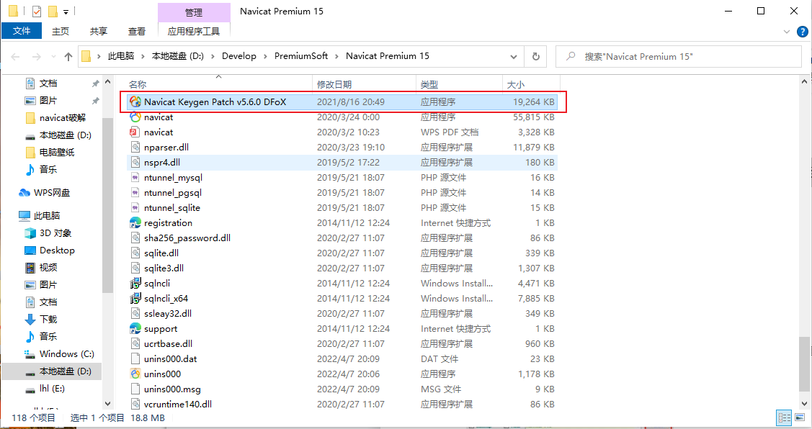Select the navicat WPS PDF document icon
812x429 pixels.
135,132
